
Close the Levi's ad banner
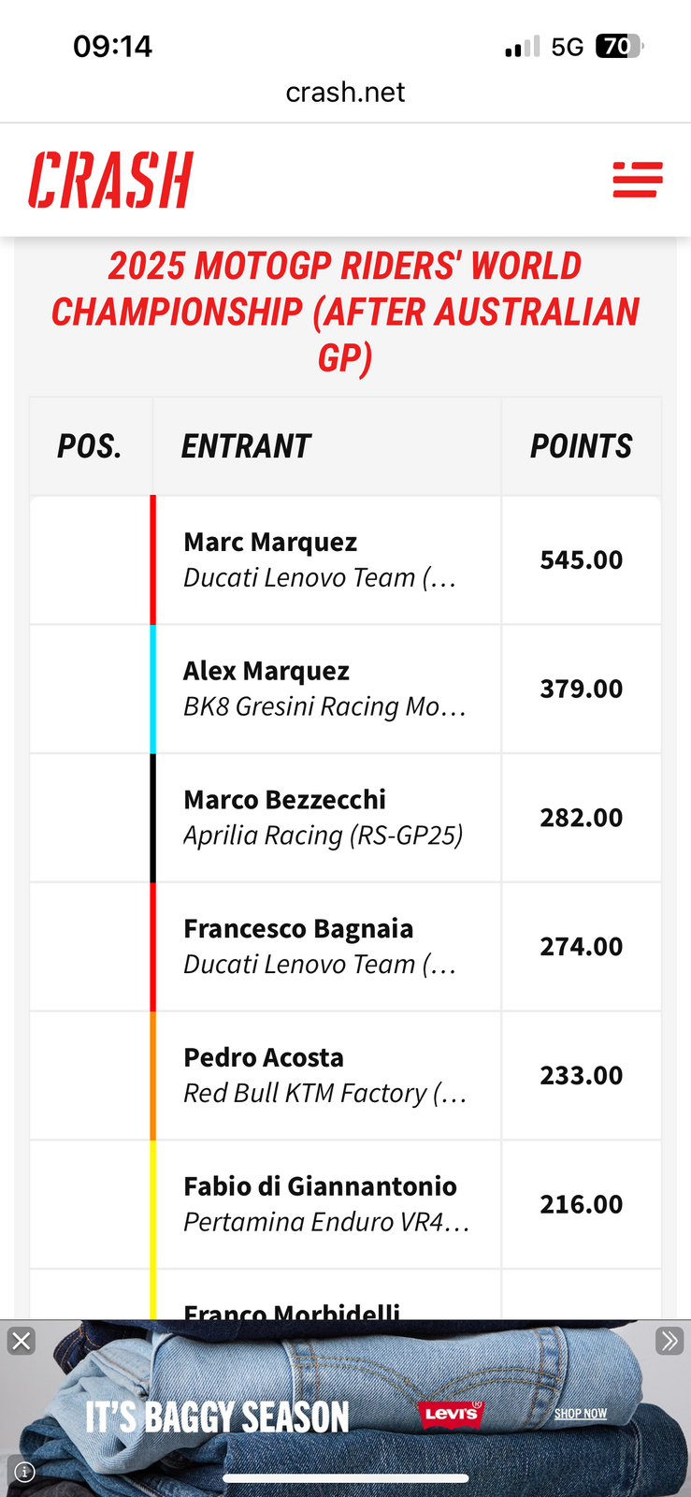21,1342
